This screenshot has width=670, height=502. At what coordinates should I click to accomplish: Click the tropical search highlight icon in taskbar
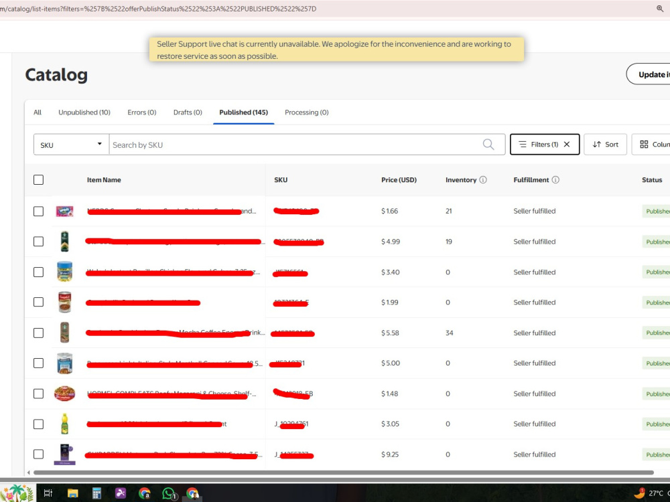click(18, 493)
